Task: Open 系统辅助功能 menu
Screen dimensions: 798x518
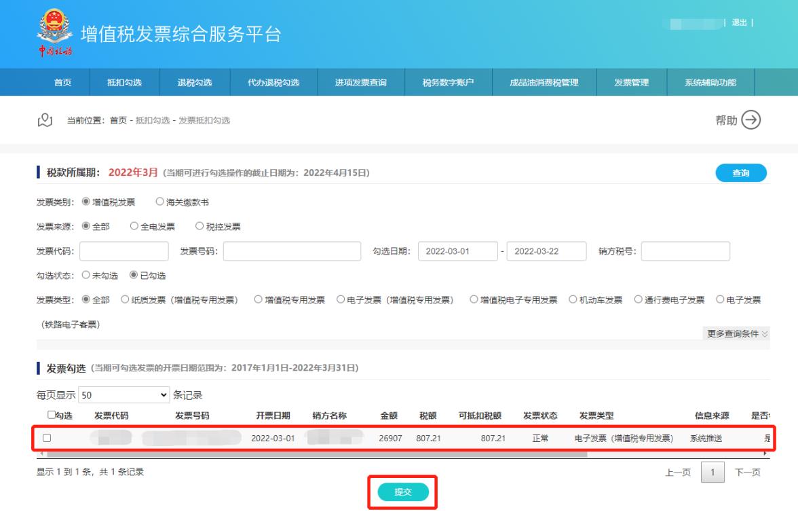Action: point(710,83)
